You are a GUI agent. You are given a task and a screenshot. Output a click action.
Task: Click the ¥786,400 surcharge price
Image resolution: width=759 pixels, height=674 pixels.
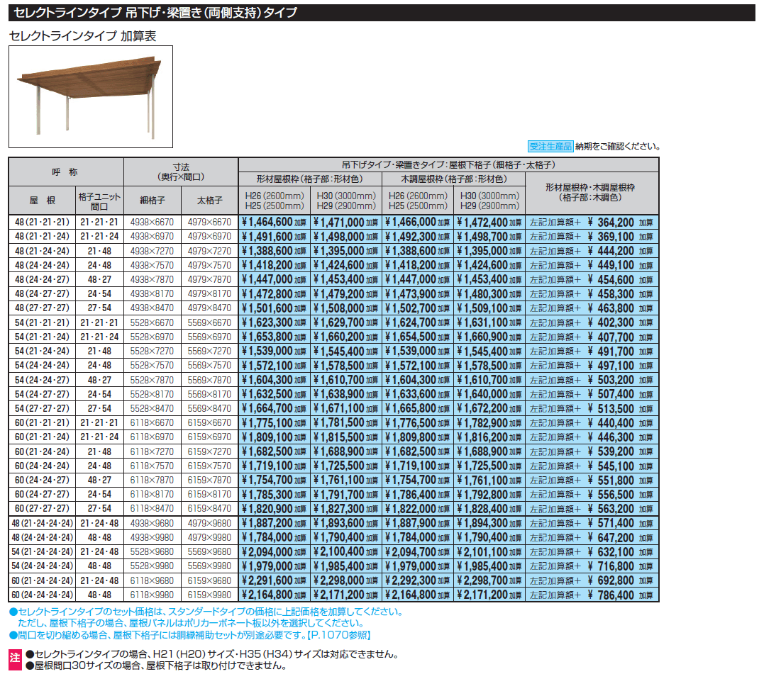[x=615, y=595]
